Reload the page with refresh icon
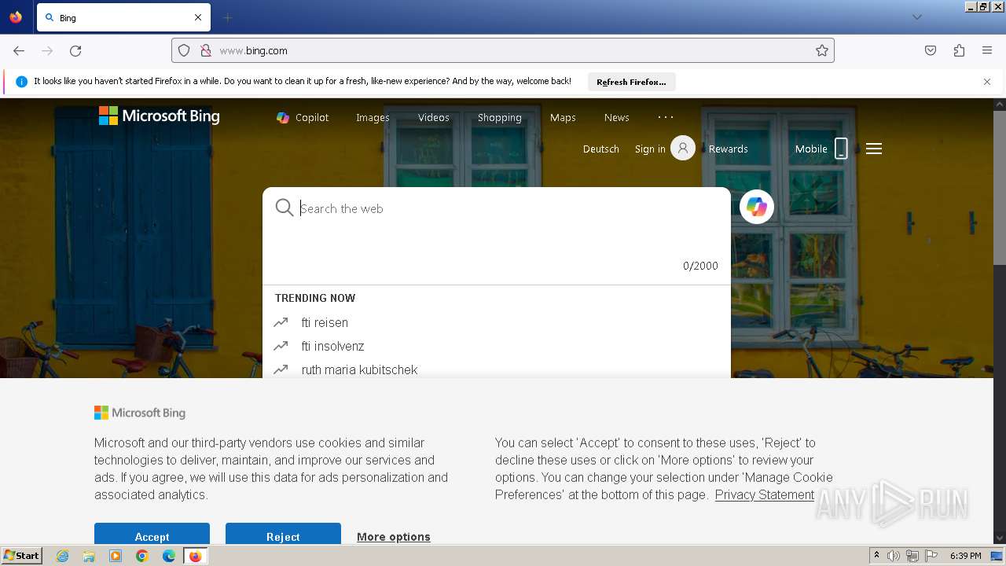The image size is (1006, 566). [75, 50]
